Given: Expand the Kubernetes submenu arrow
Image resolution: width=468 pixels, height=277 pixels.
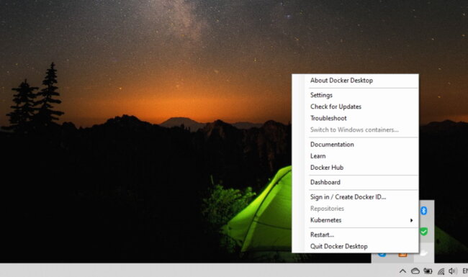Looking at the screenshot, I should (411, 220).
